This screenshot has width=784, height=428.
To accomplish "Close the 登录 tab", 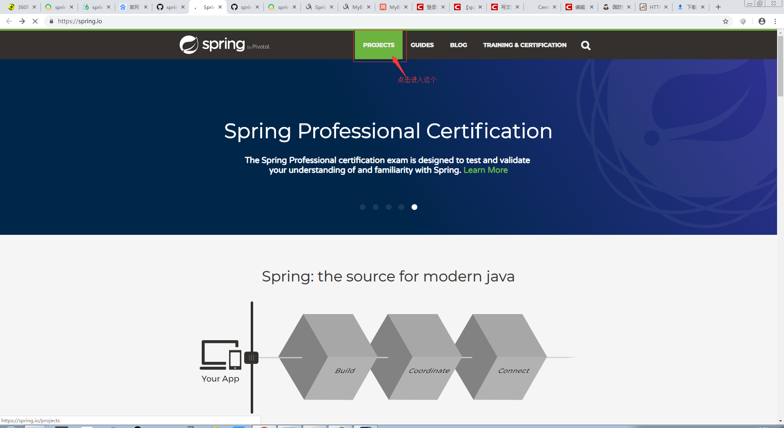I will coord(443,7).
